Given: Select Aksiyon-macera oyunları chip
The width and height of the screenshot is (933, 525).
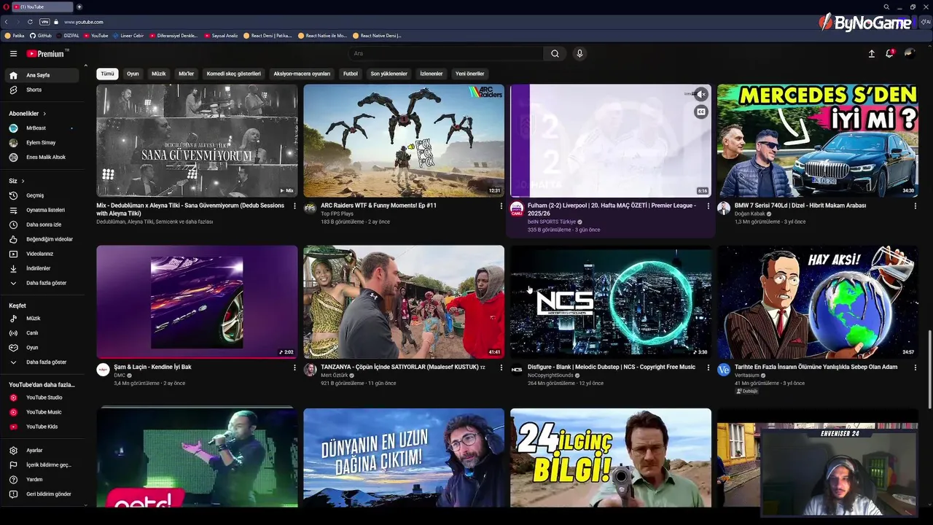Looking at the screenshot, I should (302, 74).
